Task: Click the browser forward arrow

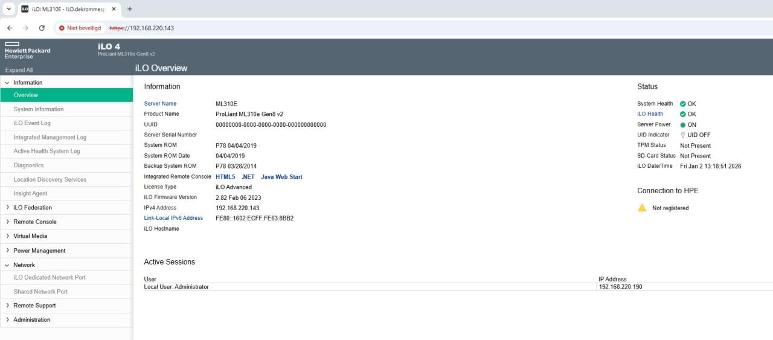Action: pyautogui.click(x=25, y=28)
